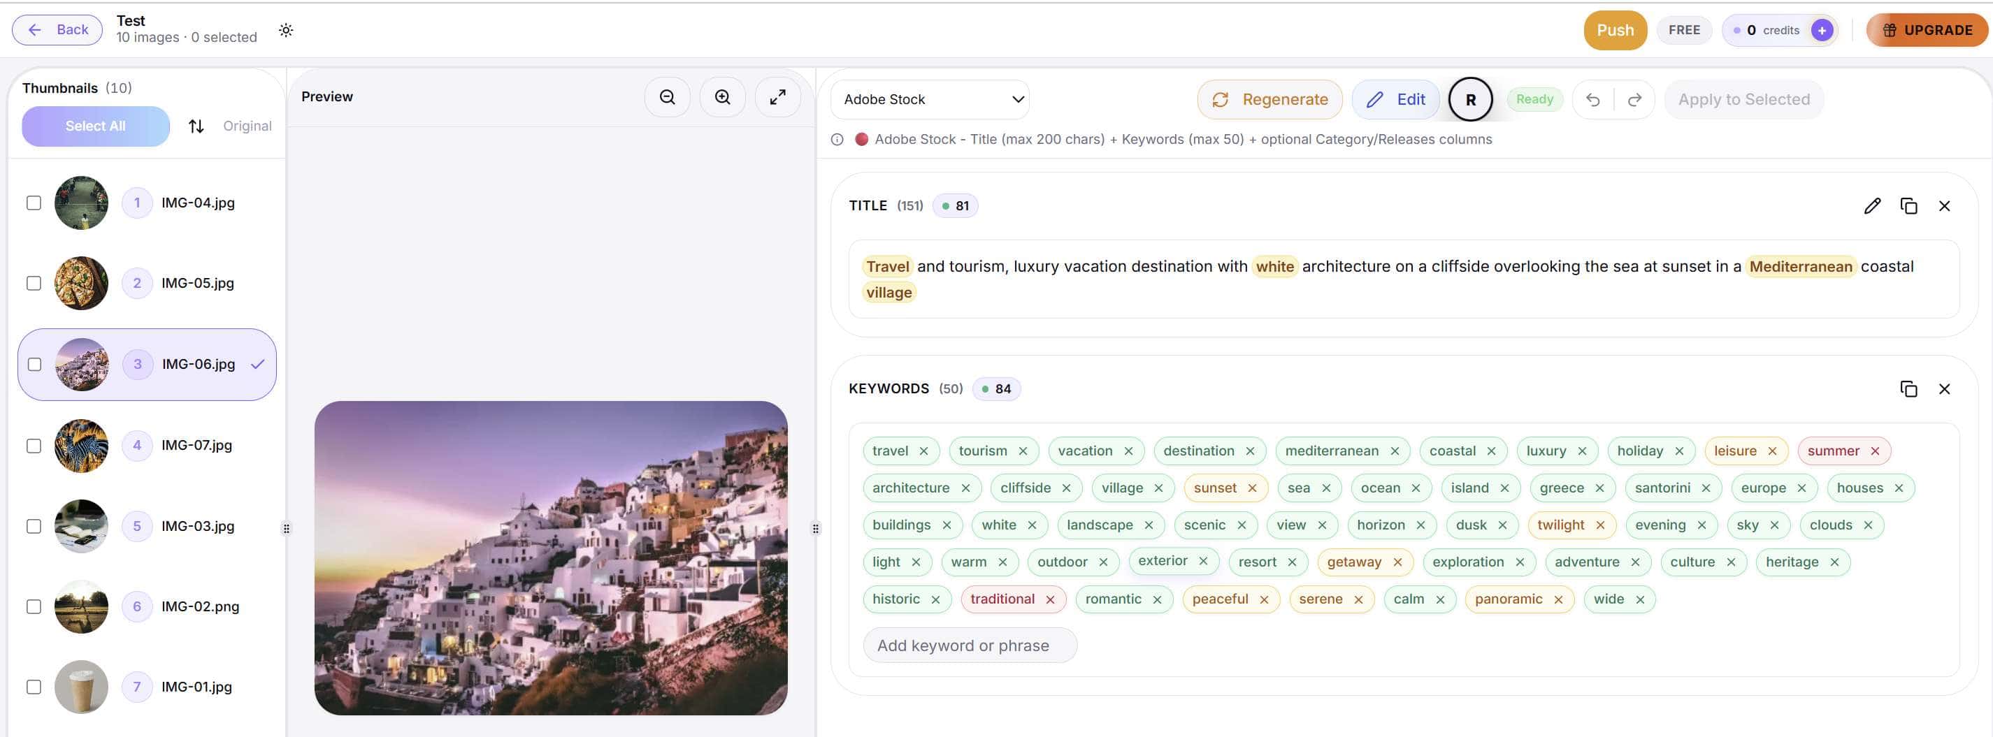The height and width of the screenshot is (737, 1993).
Task: Click the FREE plan badge
Action: coord(1683,30)
